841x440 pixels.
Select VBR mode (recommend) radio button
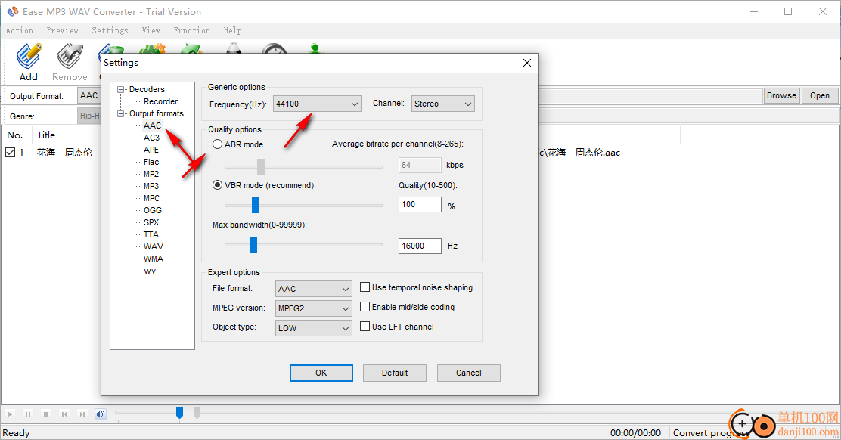[x=217, y=185]
